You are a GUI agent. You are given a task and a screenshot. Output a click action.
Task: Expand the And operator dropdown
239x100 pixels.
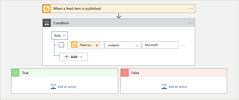pos(60,35)
